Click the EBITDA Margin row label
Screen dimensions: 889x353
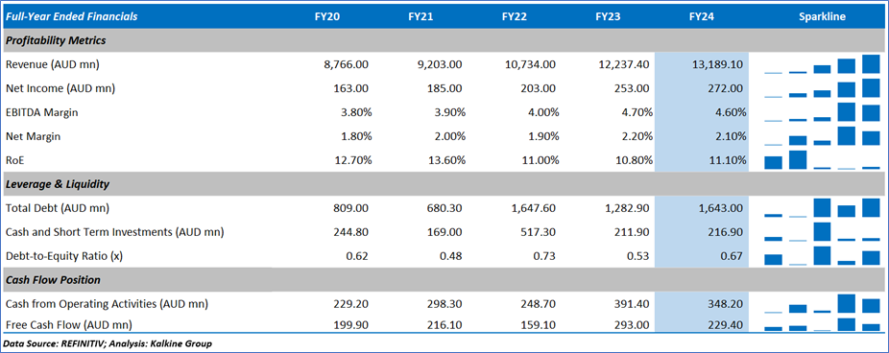(x=42, y=113)
